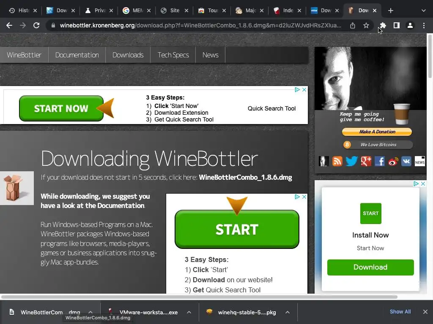This screenshot has height=324, width=433.
Task: Close the downloads bar
Action: click(425, 312)
